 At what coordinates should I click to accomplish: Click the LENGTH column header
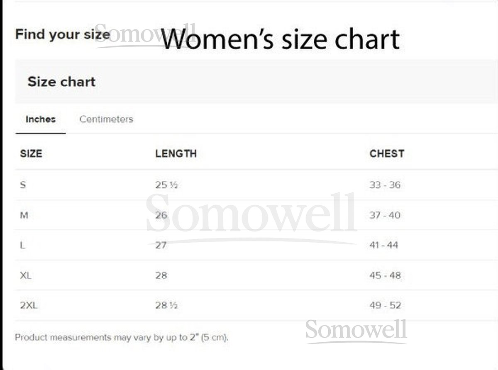pyautogui.click(x=176, y=154)
